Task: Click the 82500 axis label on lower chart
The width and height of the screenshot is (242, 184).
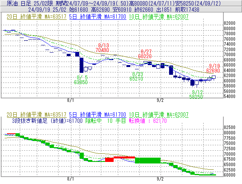Action: tap(230, 127)
